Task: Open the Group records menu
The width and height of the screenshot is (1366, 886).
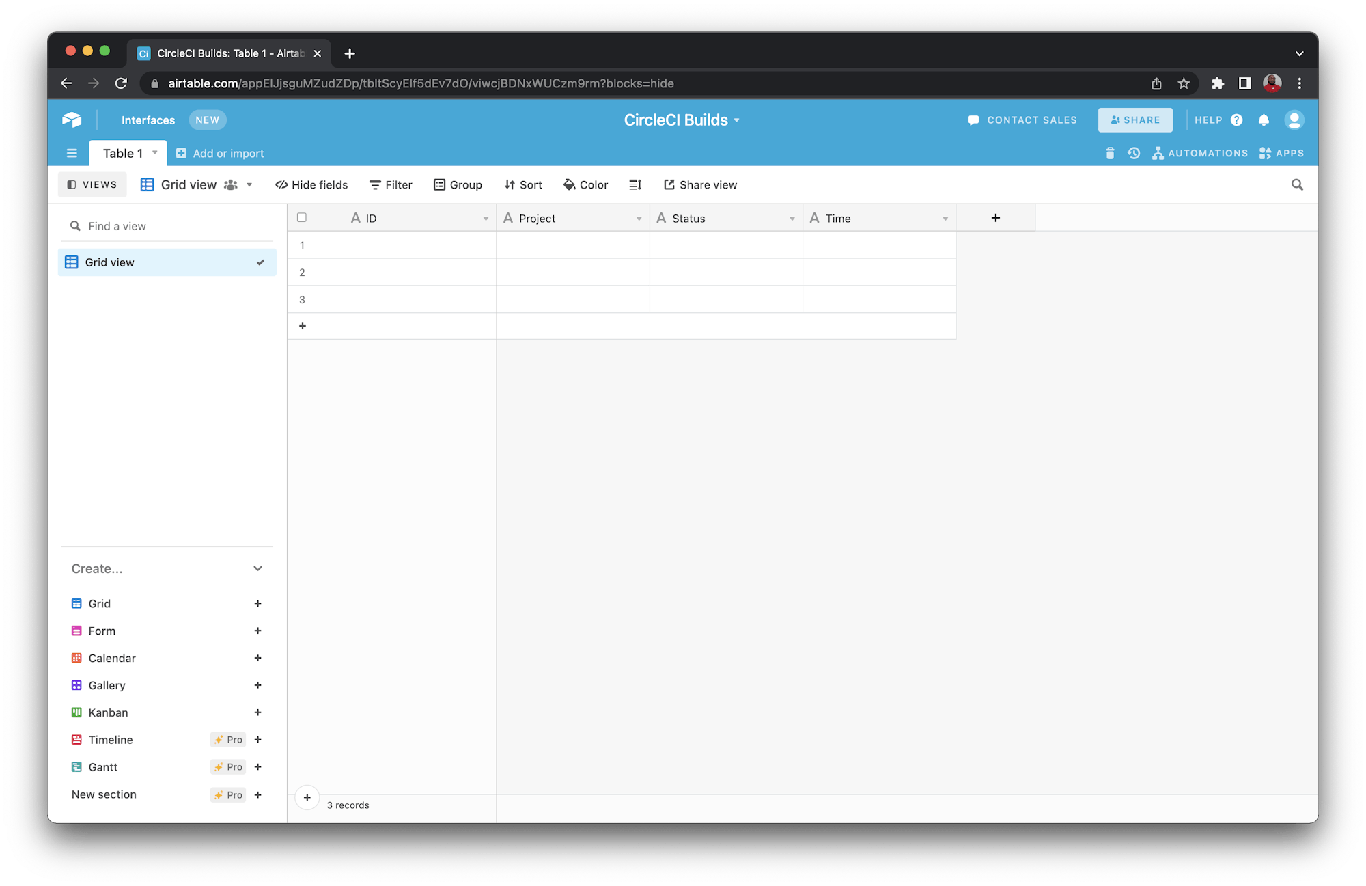Action: (458, 184)
